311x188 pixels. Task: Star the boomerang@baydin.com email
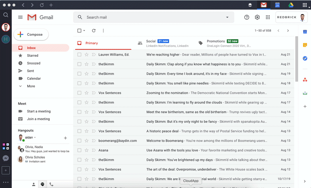[x=86, y=141]
